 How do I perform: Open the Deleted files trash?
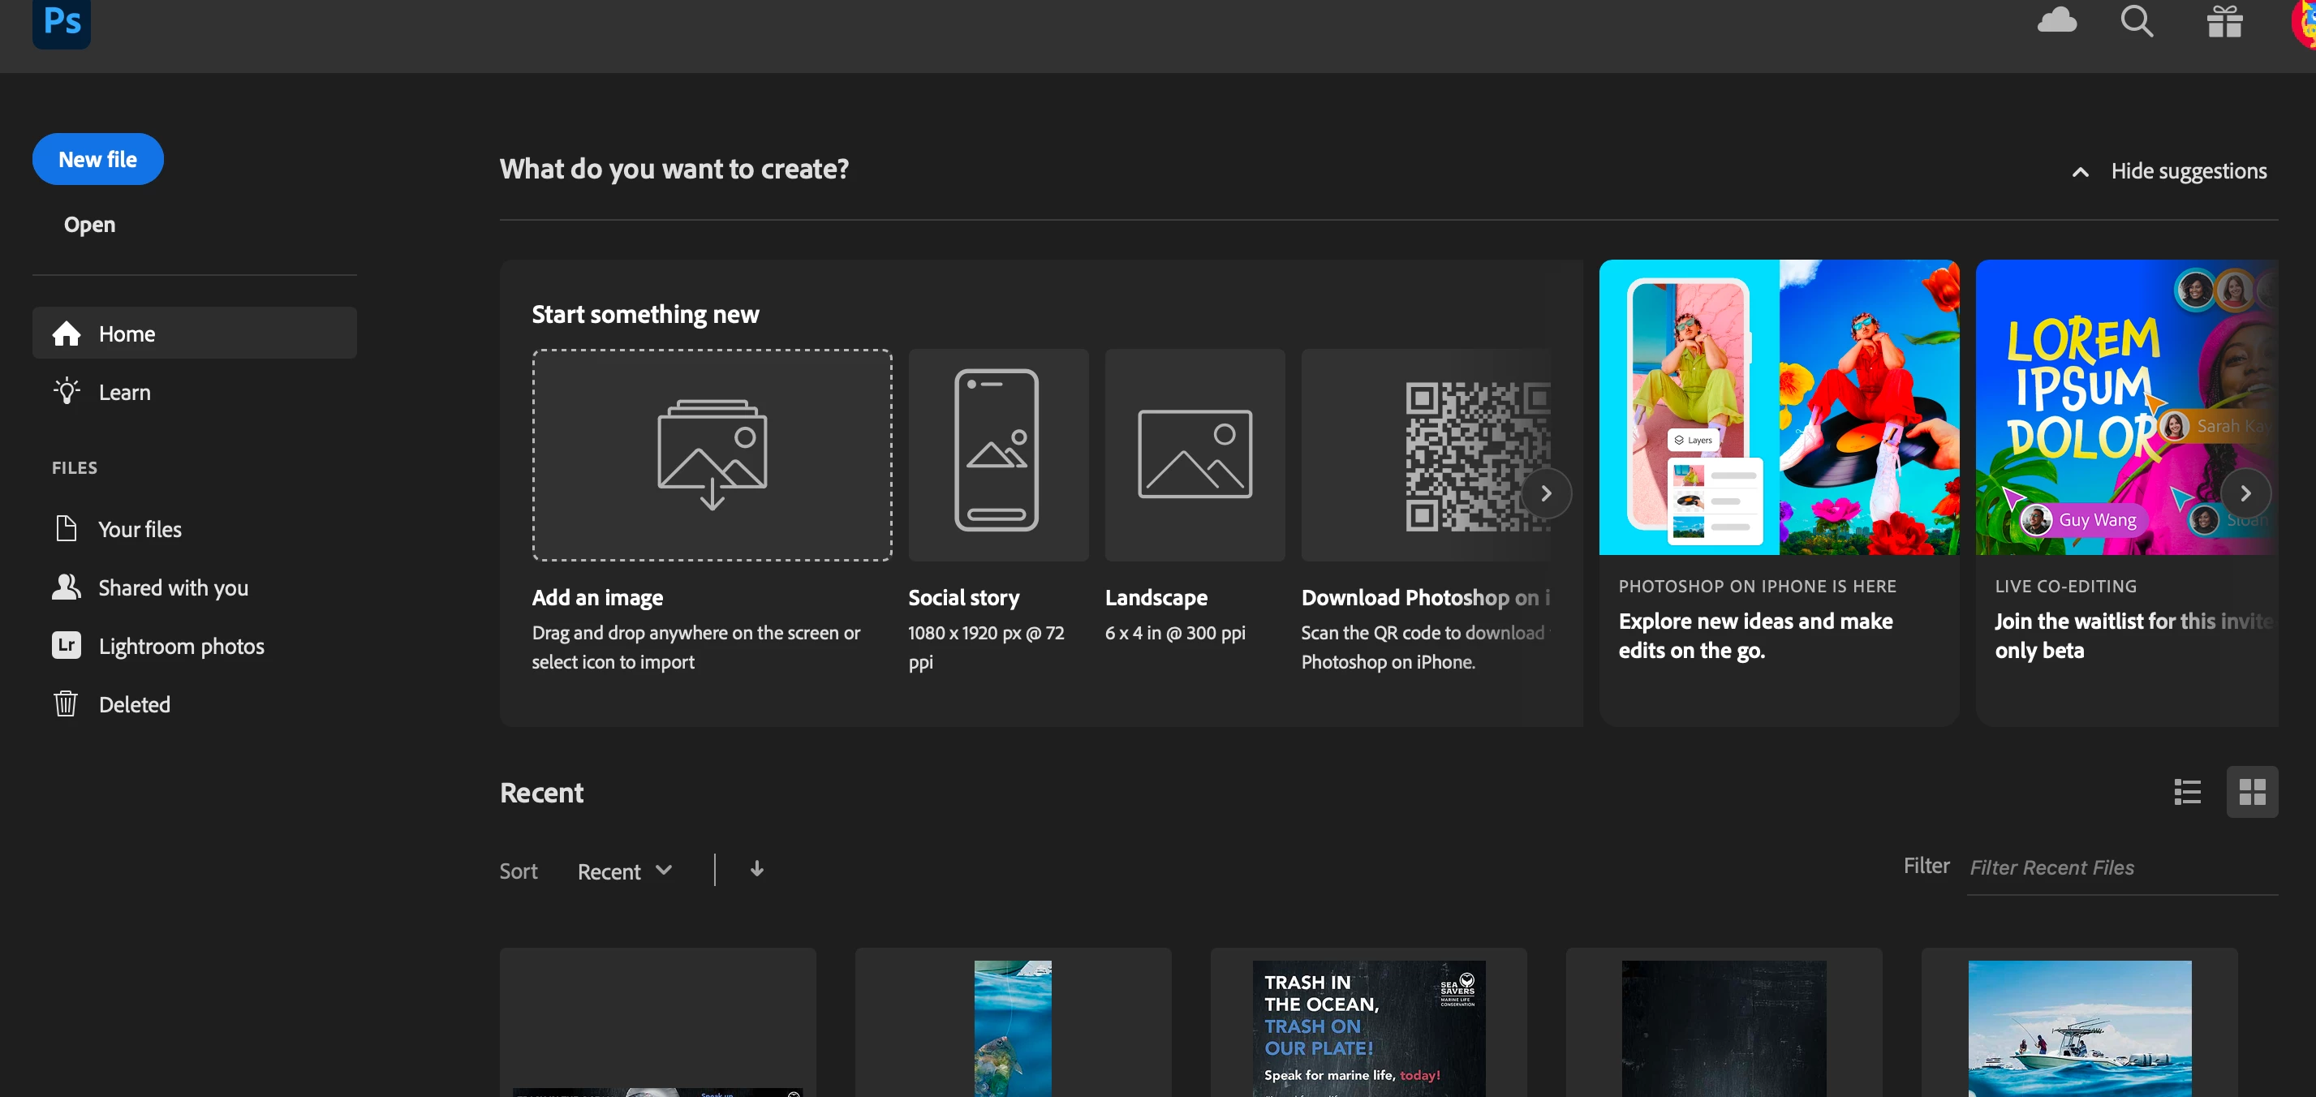point(133,704)
